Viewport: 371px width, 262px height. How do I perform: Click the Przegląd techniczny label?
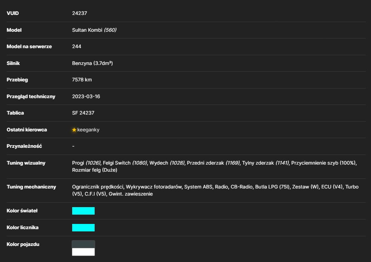[31, 96]
